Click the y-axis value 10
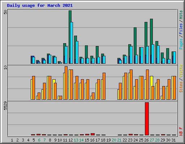Viewport: 185px width, 144px height. point(5,67)
